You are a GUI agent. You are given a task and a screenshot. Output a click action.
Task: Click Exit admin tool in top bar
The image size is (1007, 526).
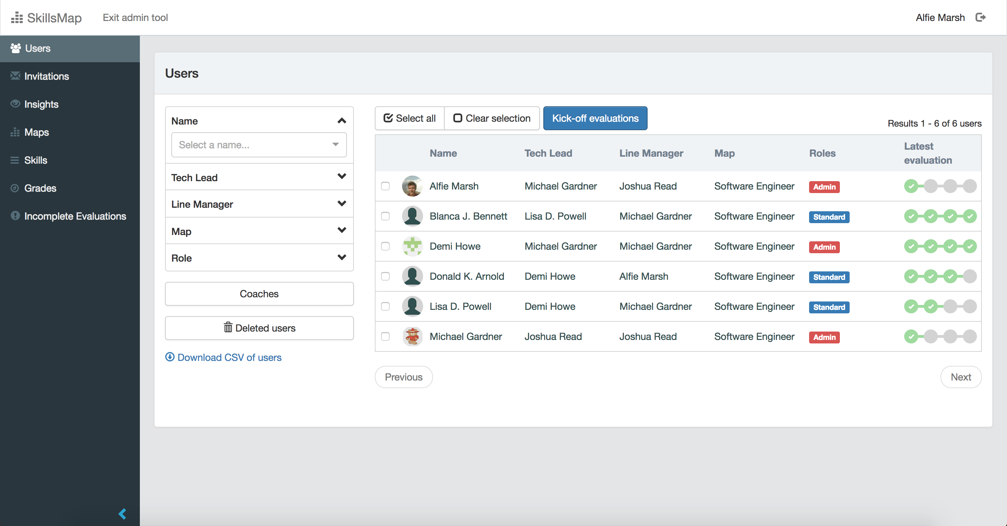(x=135, y=17)
